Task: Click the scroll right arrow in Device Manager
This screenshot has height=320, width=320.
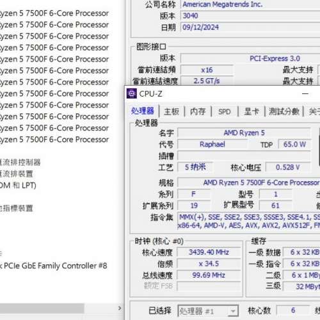Action: 120,308
